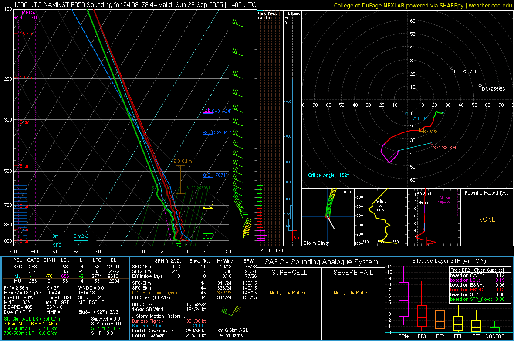Click the SigSvr = 927 m3/s3 value
Screen dimensions: 514x341
click(98, 312)
